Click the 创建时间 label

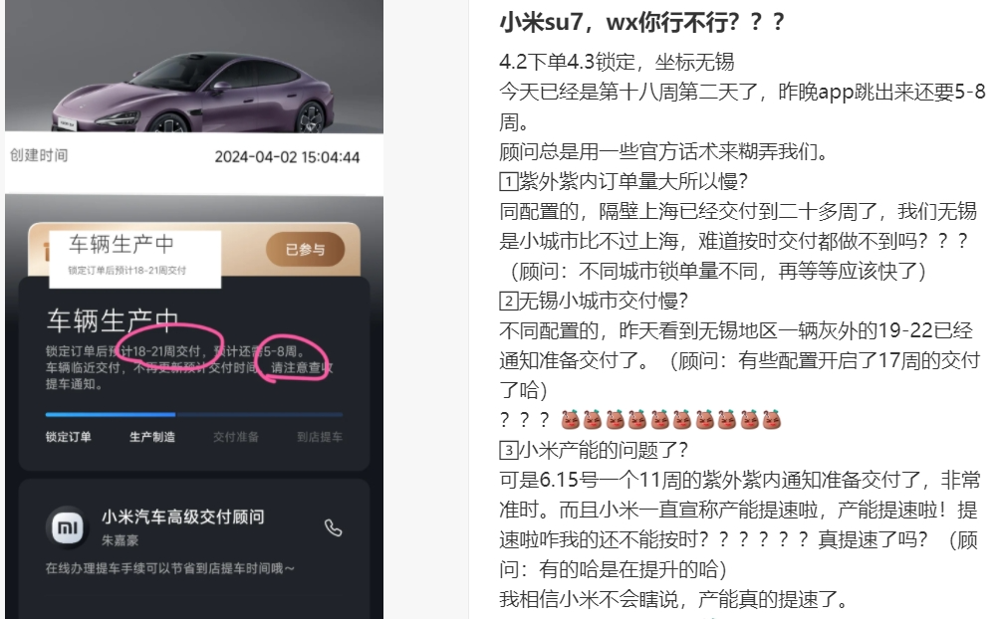pos(39,155)
